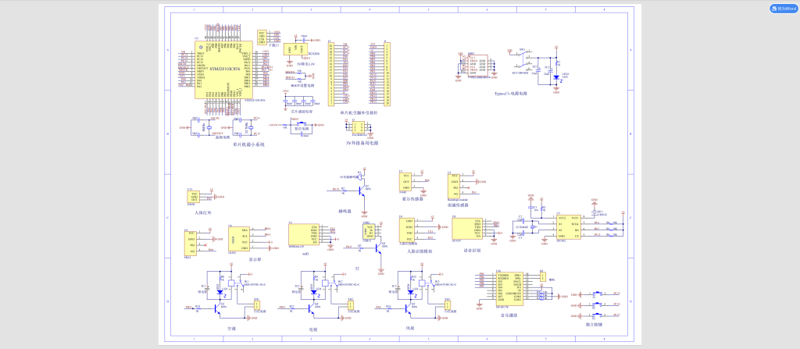Select the wifi module component block
The width and height of the screenshot is (800, 349).
303,235
